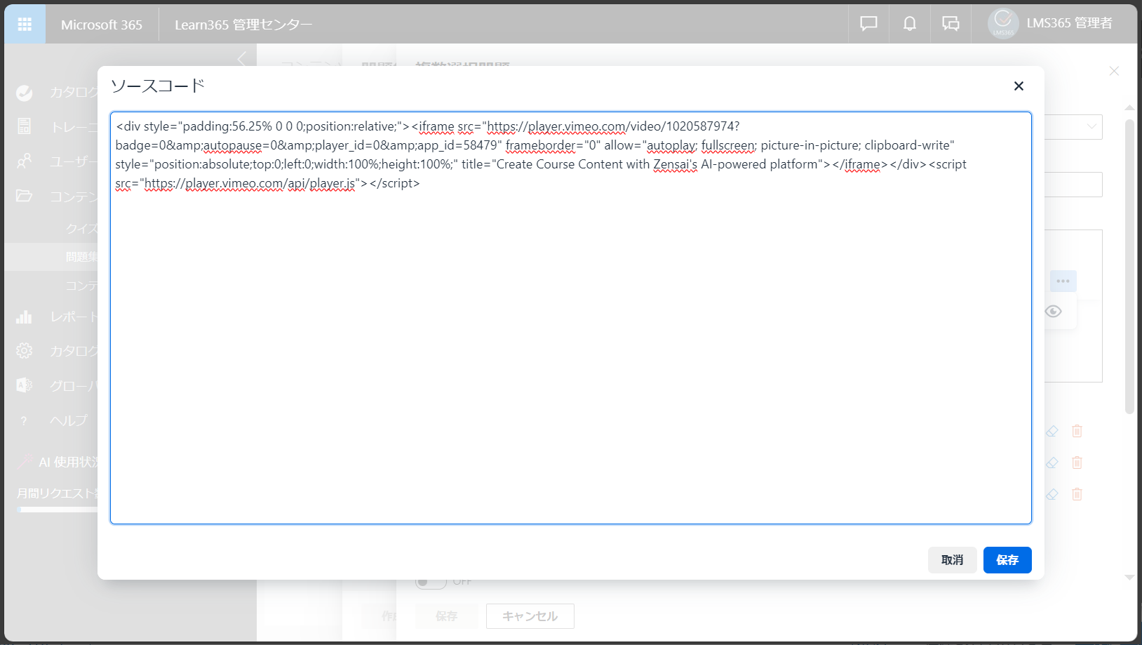Open the three-dots more options button
1142x645 pixels.
click(x=1063, y=281)
